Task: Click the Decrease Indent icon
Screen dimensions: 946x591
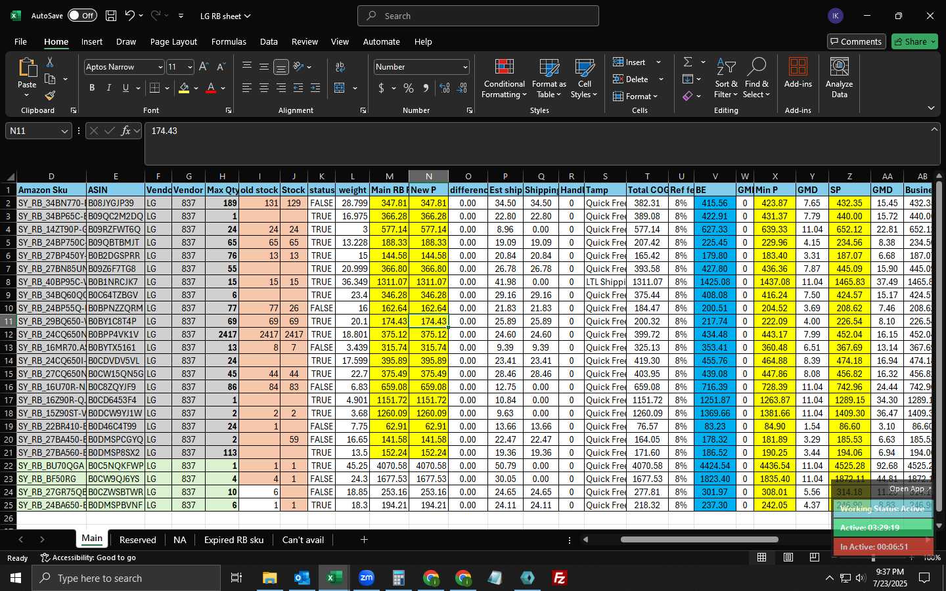Action: (298, 88)
